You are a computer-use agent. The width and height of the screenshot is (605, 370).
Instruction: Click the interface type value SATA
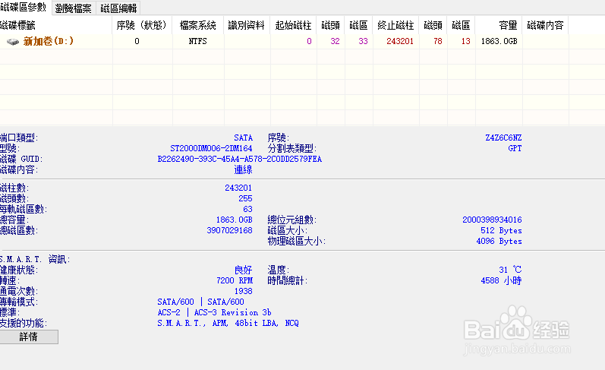tap(243, 138)
